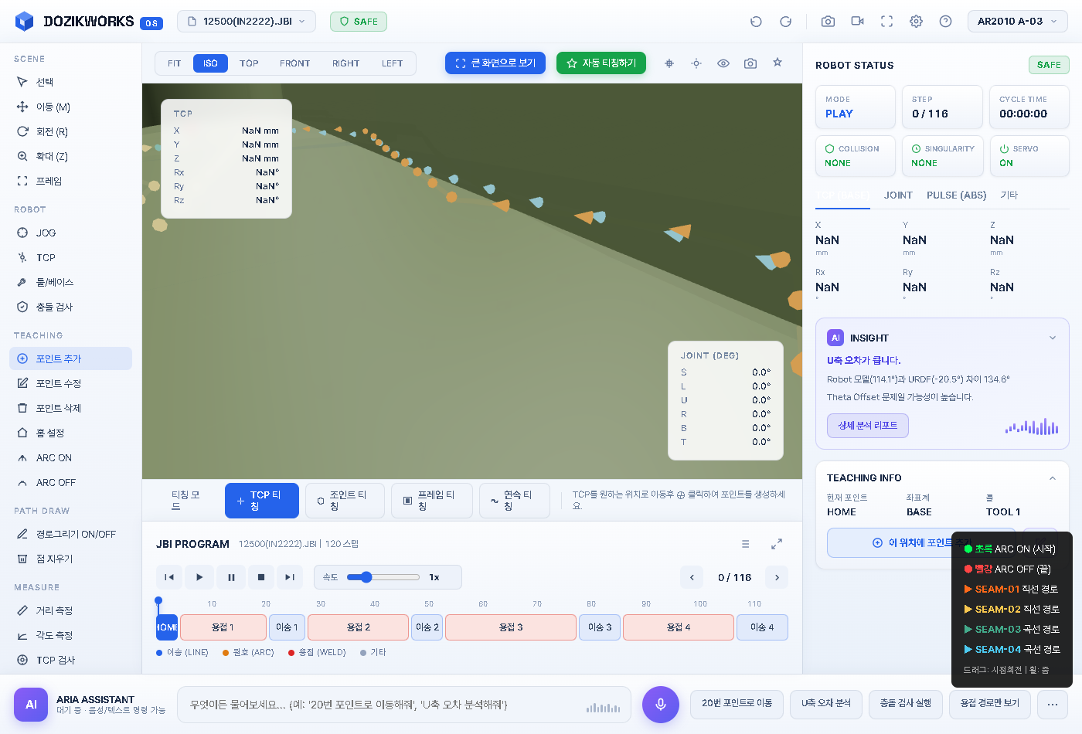Take a screenshot with the header camera icon
Image resolution: width=1082 pixels, height=734 pixels.
coord(828,22)
